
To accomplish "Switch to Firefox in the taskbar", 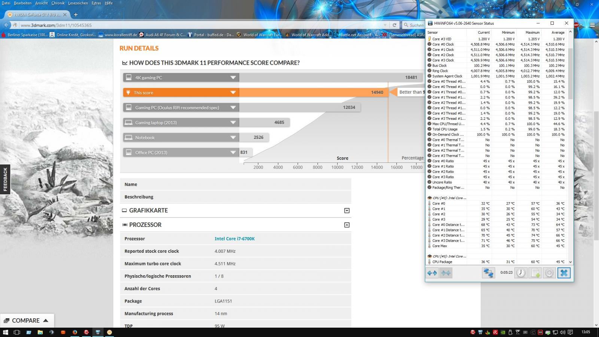I will (x=75, y=332).
